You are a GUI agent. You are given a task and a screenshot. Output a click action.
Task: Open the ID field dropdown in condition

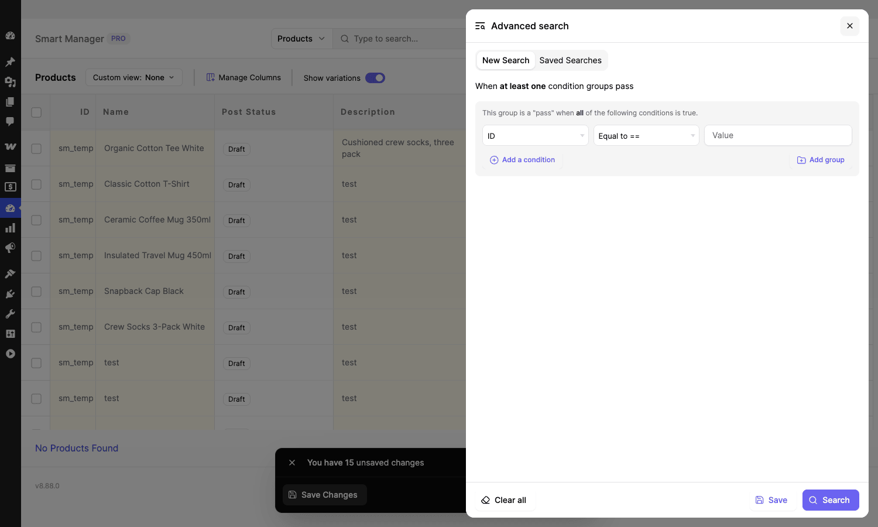(x=536, y=136)
